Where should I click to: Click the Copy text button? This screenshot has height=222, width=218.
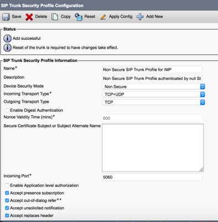click(x=66, y=17)
